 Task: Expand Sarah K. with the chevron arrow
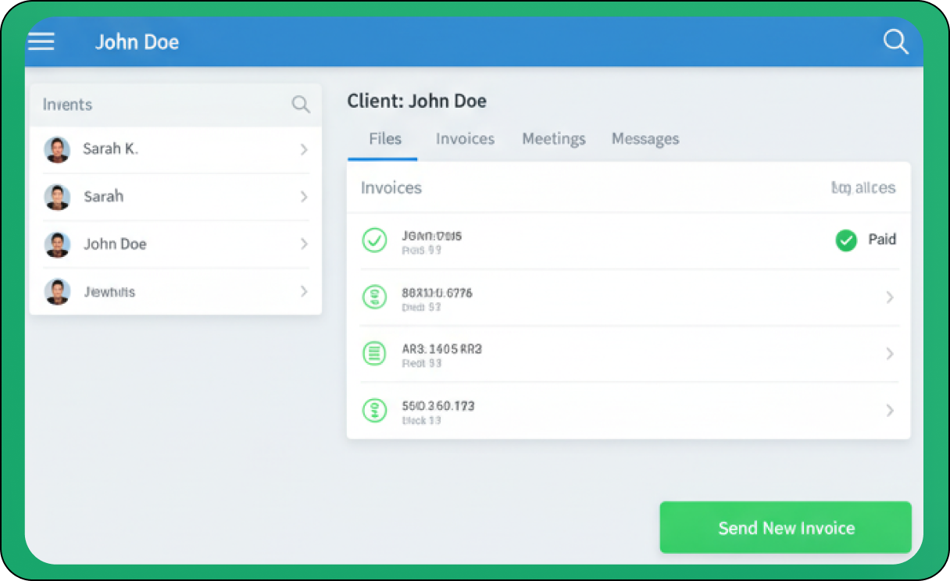[304, 149]
